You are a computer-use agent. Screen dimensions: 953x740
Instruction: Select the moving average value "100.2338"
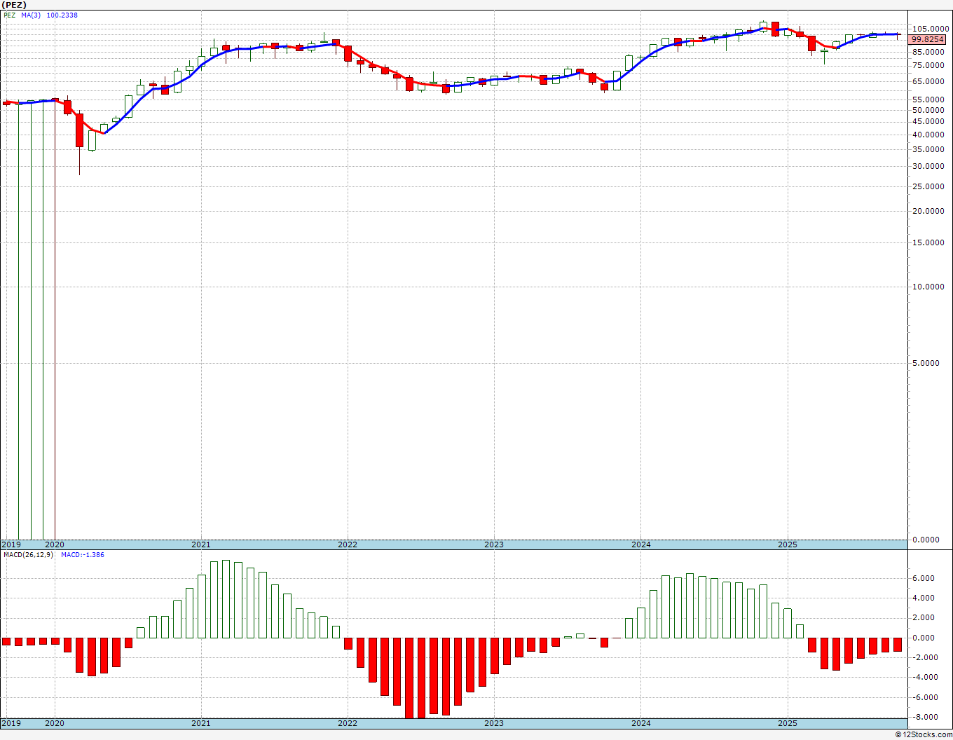click(62, 15)
